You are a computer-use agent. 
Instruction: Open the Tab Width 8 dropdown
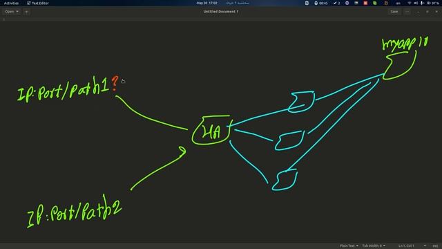(x=374, y=246)
